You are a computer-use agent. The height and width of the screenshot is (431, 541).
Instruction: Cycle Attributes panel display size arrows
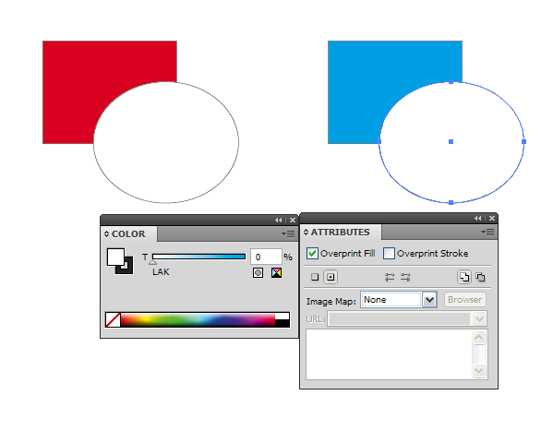click(306, 232)
